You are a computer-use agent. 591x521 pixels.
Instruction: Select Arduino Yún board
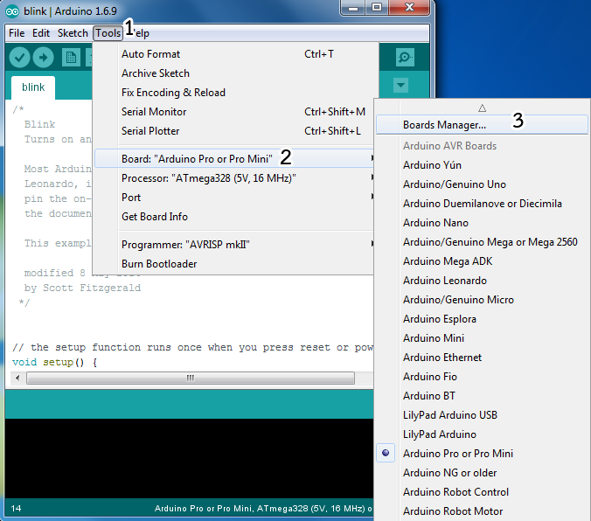point(482,165)
